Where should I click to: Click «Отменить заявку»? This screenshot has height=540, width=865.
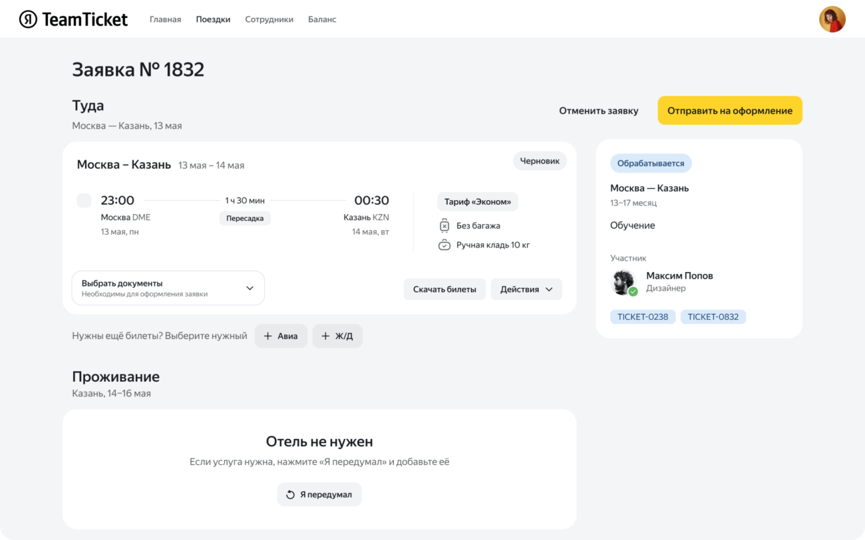(598, 110)
